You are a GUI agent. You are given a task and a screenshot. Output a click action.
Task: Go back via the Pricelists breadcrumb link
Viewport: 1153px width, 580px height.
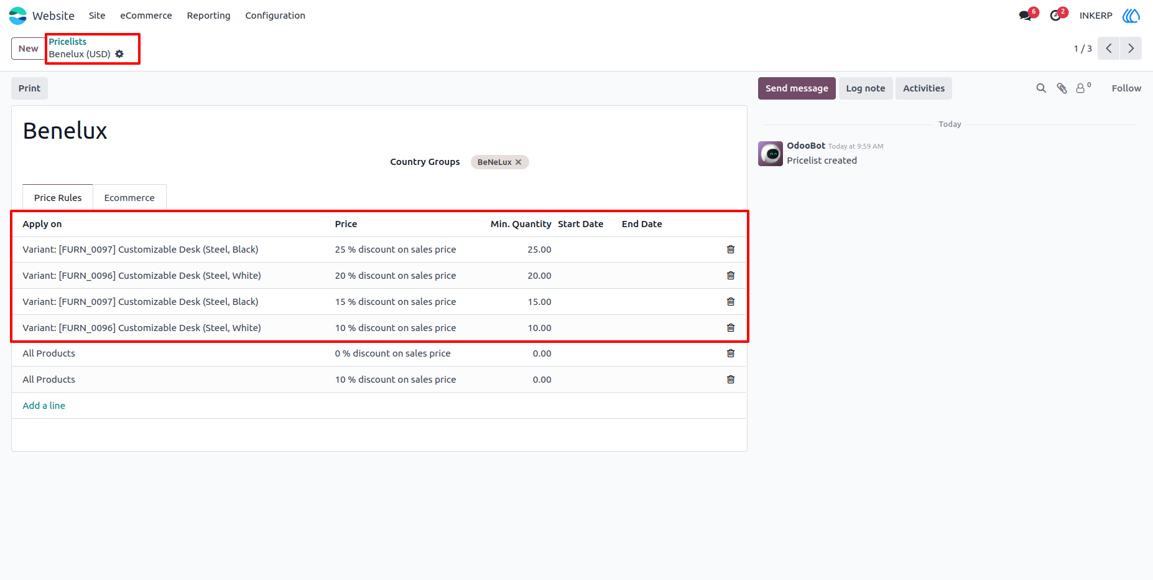tap(68, 42)
